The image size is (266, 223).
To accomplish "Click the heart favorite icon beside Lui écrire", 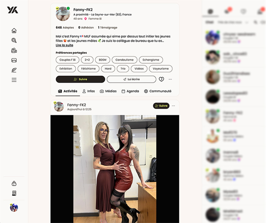I will 161,79.
